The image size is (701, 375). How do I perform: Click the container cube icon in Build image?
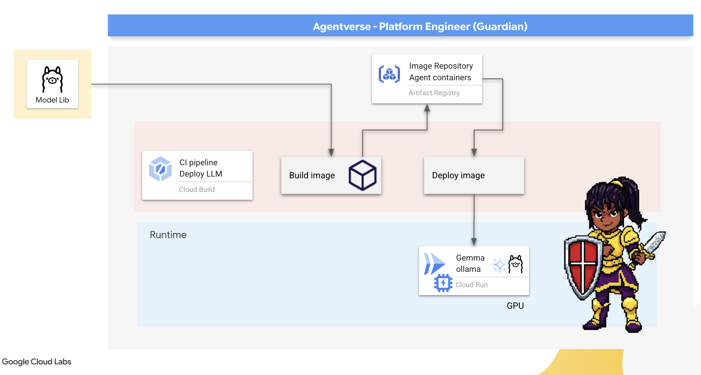pos(362,175)
